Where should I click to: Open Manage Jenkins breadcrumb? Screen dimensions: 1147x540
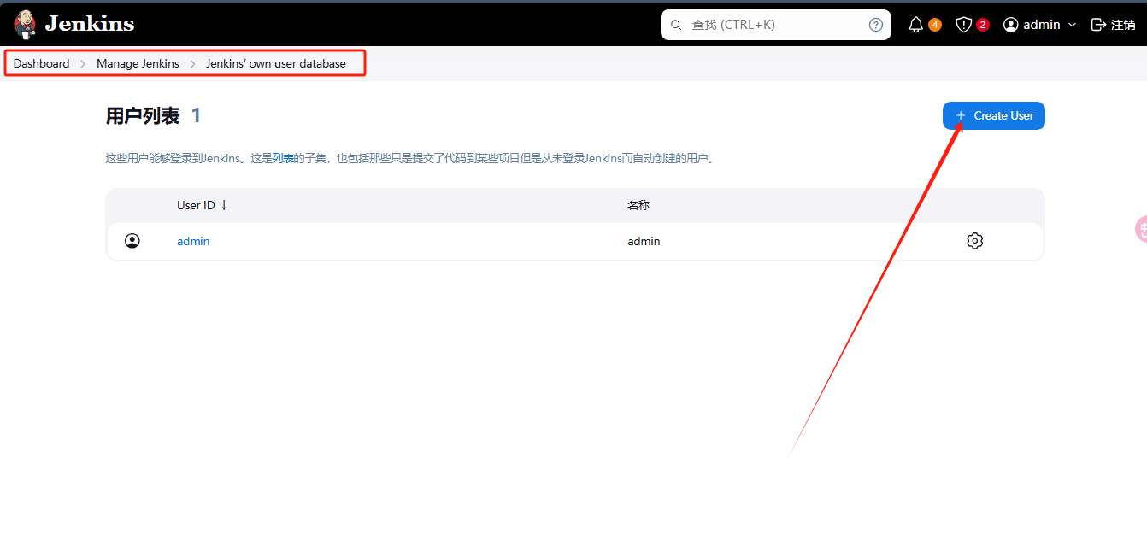[138, 63]
